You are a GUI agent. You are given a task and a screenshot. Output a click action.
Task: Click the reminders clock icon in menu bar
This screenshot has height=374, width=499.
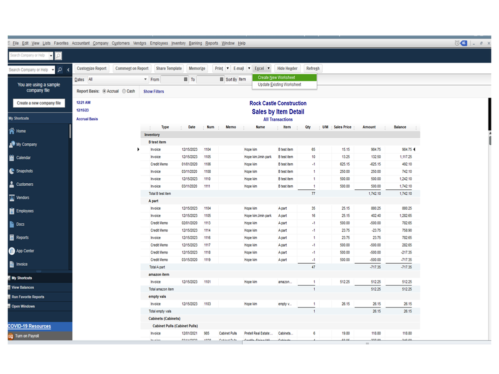tap(457, 43)
